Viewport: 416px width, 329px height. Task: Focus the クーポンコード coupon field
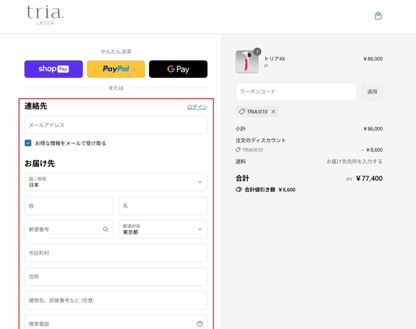pos(296,91)
